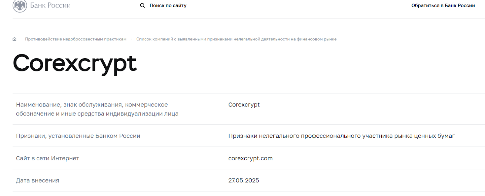Open Противодействие недобросовестным практикам breadcrumb
485x196 pixels.
pyautogui.click(x=76, y=39)
